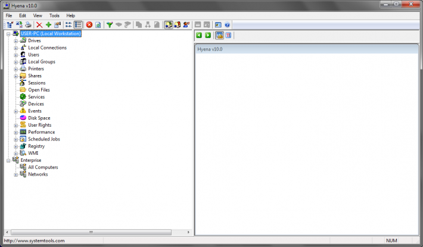Select the USER-PC (Local Workstation) label
This screenshot has height=247, width=423.
click(51, 33)
